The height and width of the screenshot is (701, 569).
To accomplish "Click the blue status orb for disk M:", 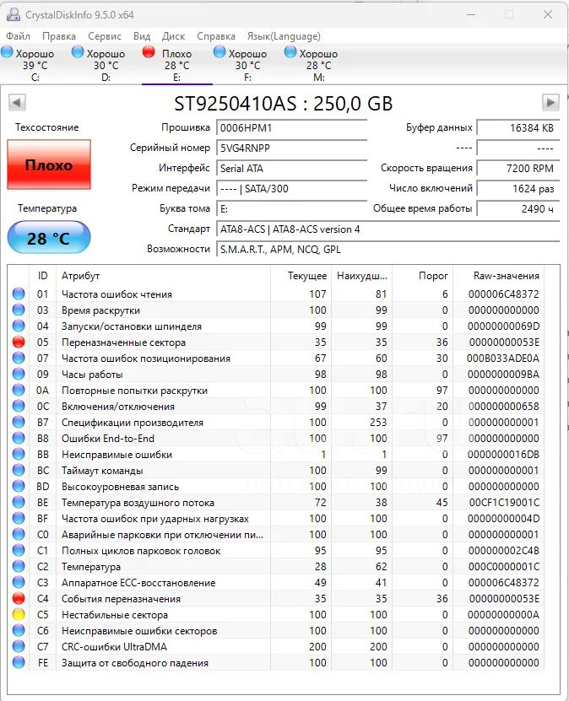I will click(290, 51).
